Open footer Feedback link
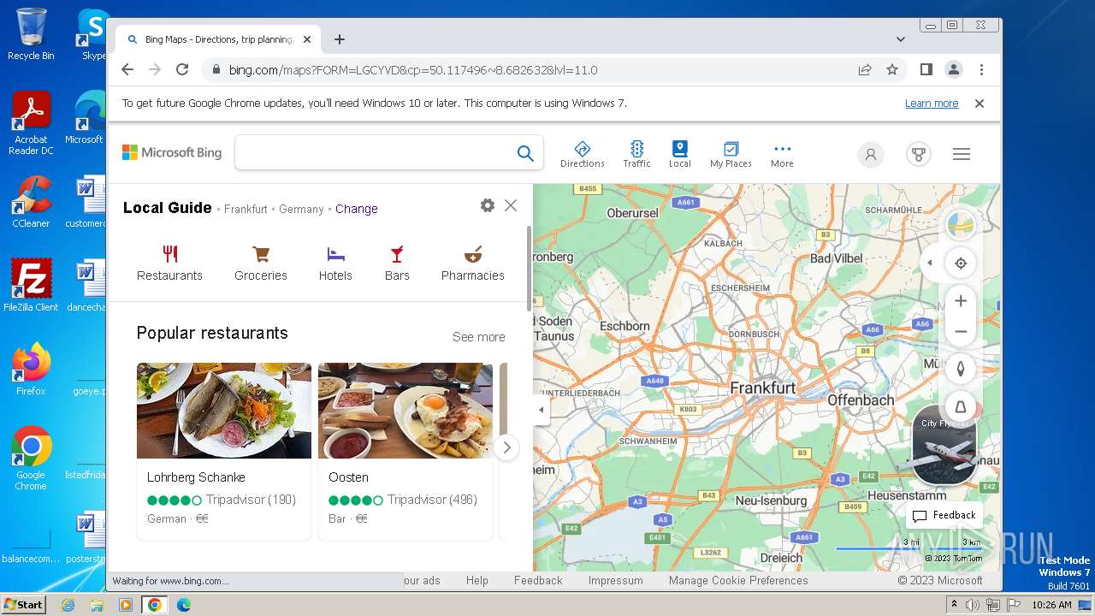This screenshot has width=1095, height=616. click(538, 580)
